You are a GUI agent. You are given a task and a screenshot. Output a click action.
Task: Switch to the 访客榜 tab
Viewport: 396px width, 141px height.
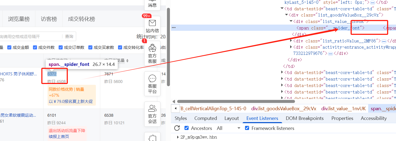coord(49,19)
